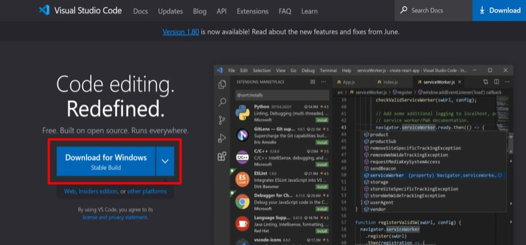Close the serviceWorker.js tab

coord(460,82)
